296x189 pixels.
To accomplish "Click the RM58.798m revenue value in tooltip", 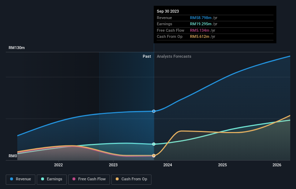I will (x=201, y=18).
